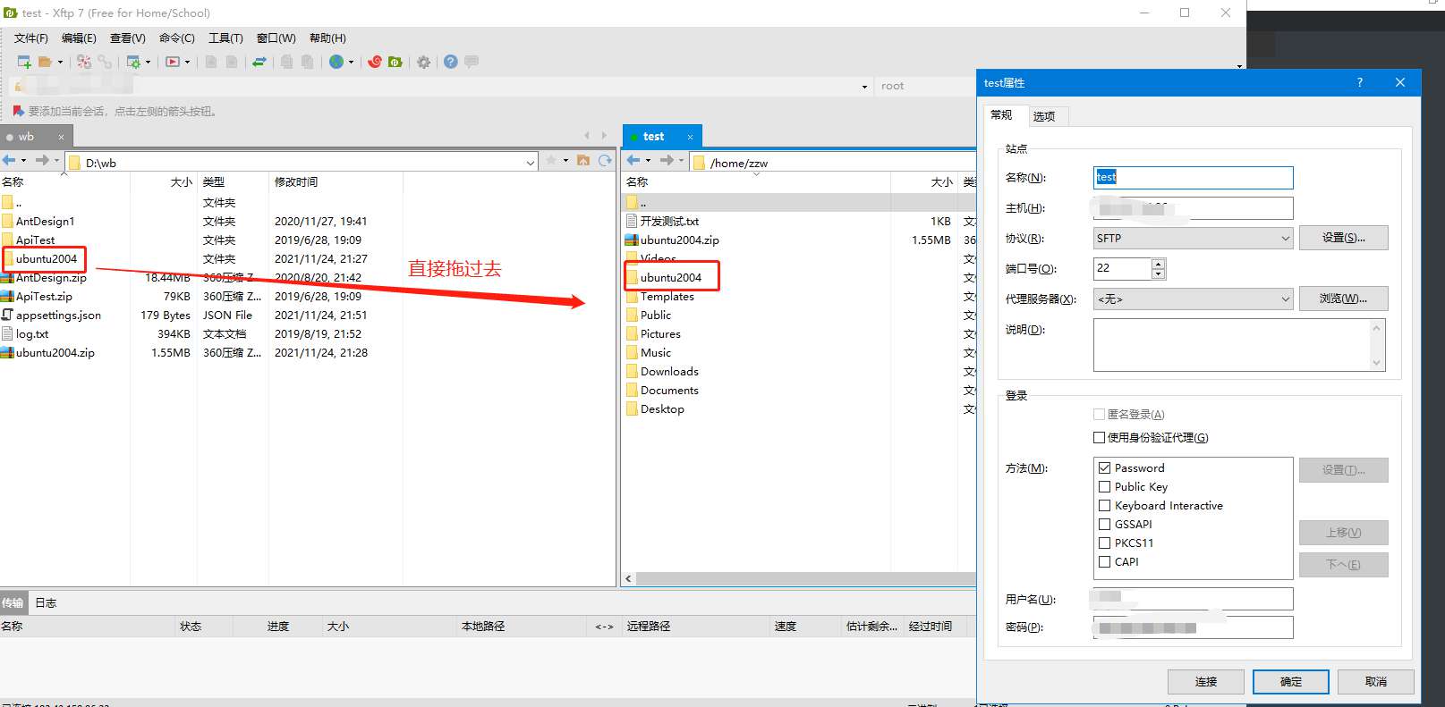Refresh the local D:\wb panel

pyautogui.click(x=605, y=160)
